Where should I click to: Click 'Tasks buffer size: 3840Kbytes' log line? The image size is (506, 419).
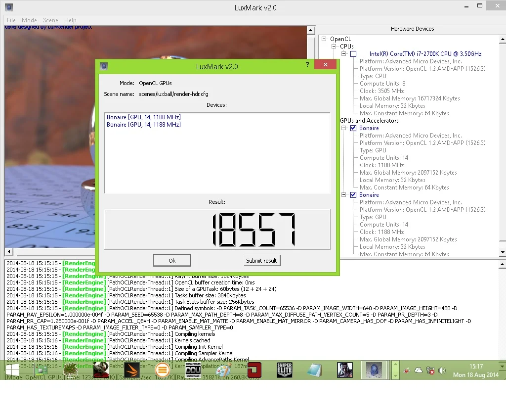210,295
